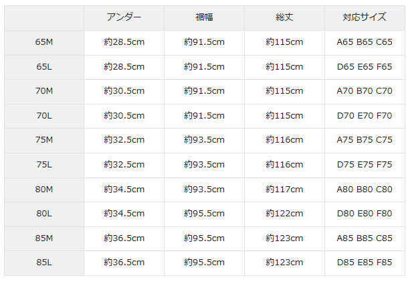Select the 85M size row label

(44, 238)
